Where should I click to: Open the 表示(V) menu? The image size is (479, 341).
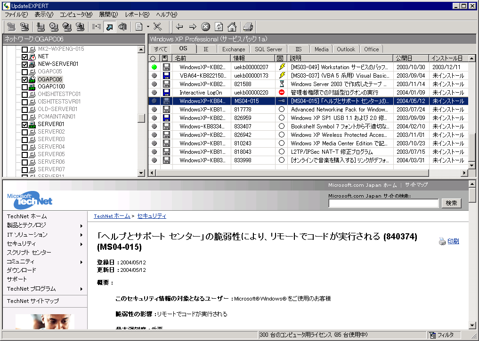click(x=44, y=14)
